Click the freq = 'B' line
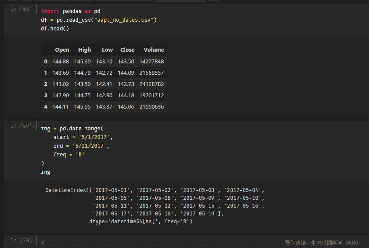369x248 pixels. click(69, 155)
